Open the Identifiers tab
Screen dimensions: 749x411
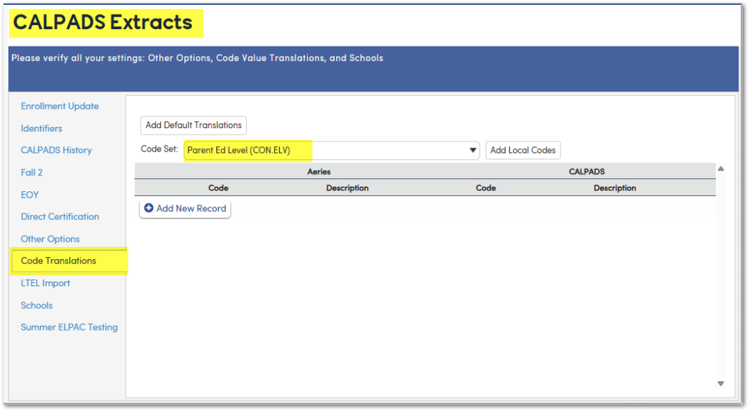point(42,128)
